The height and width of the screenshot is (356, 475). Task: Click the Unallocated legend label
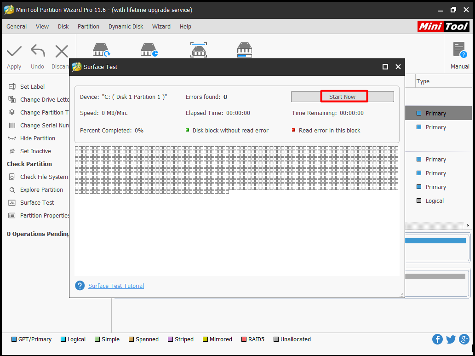pyautogui.click(x=296, y=339)
